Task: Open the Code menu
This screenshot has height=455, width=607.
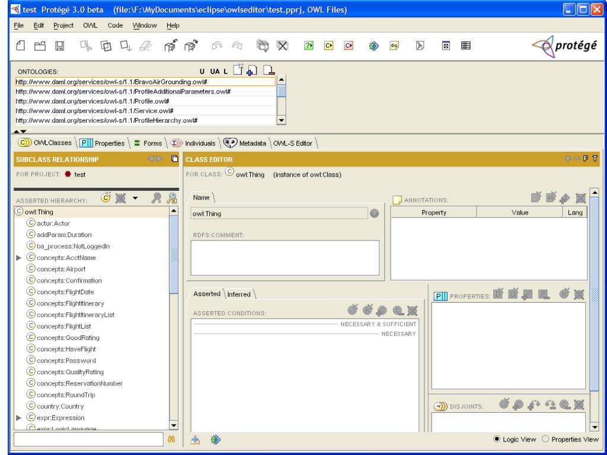Action: coord(115,25)
